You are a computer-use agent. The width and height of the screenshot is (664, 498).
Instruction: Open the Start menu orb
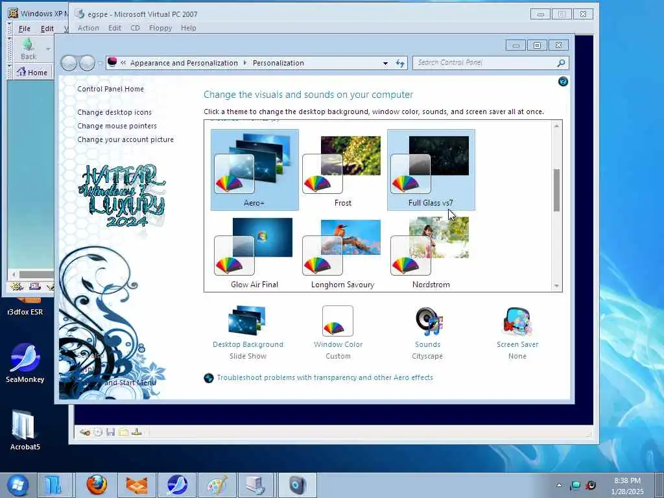coord(18,485)
